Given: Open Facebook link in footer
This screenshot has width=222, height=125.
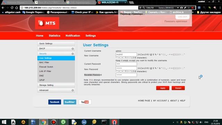Looking at the screenshot, I should (x=54, y=102).
